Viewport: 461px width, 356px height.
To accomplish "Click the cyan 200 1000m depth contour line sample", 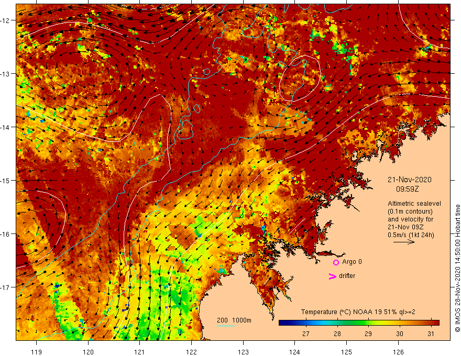I will pos(225,326).
